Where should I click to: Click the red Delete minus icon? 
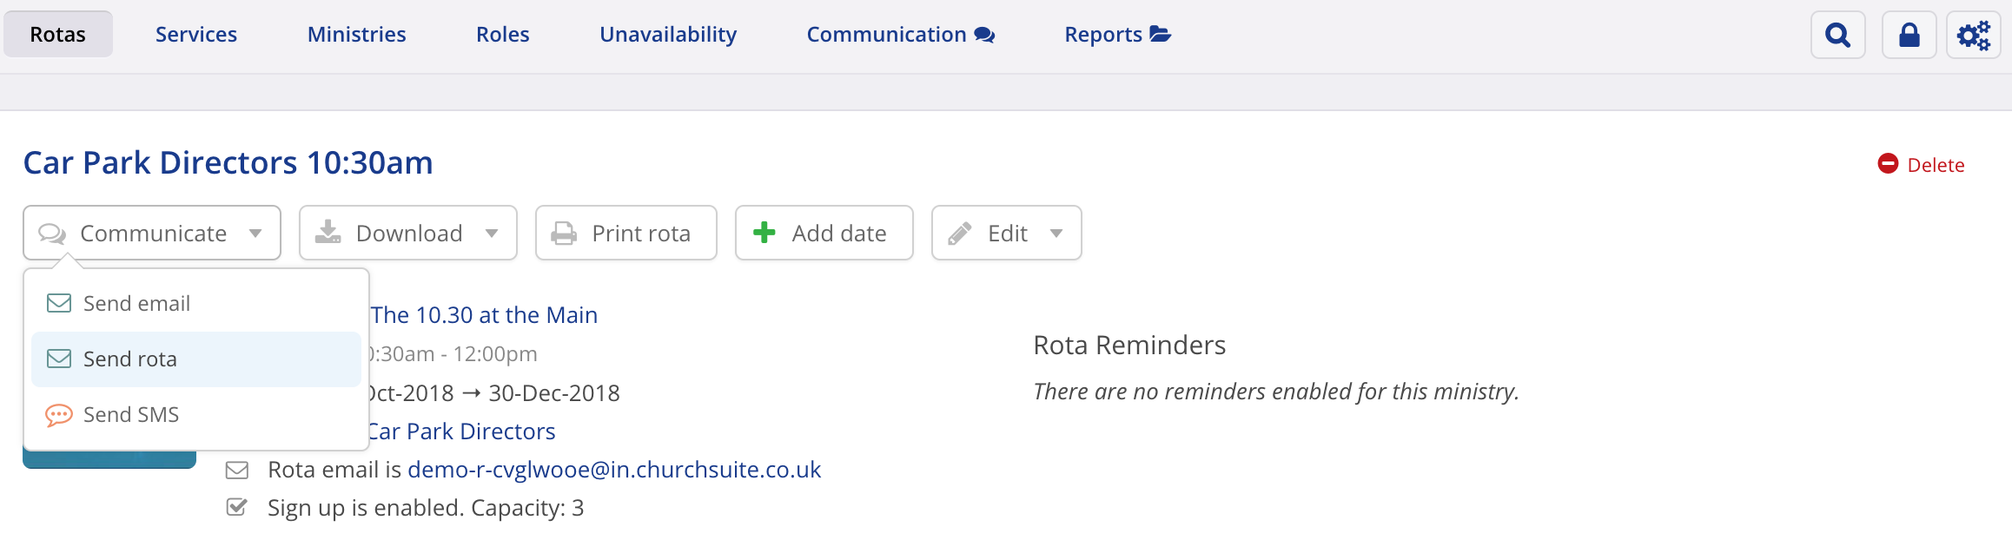coord(1888,164)
